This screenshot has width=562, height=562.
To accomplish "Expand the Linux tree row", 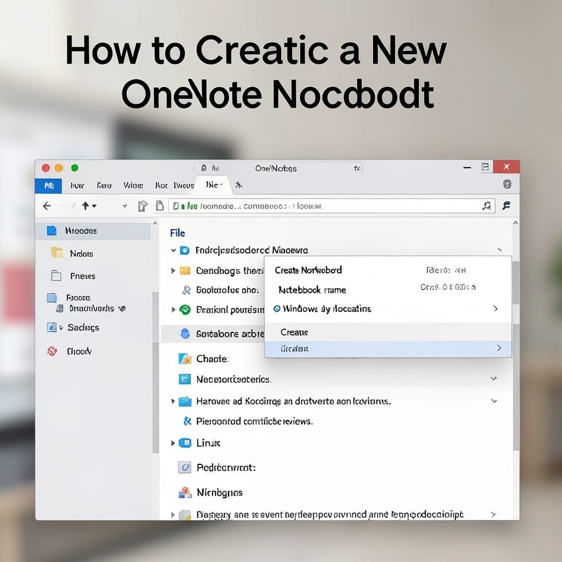I will 173,443.
